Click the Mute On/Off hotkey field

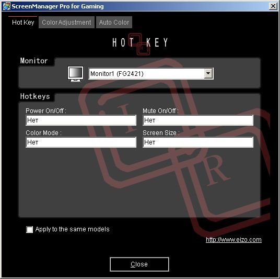click(x=198, y=120)
